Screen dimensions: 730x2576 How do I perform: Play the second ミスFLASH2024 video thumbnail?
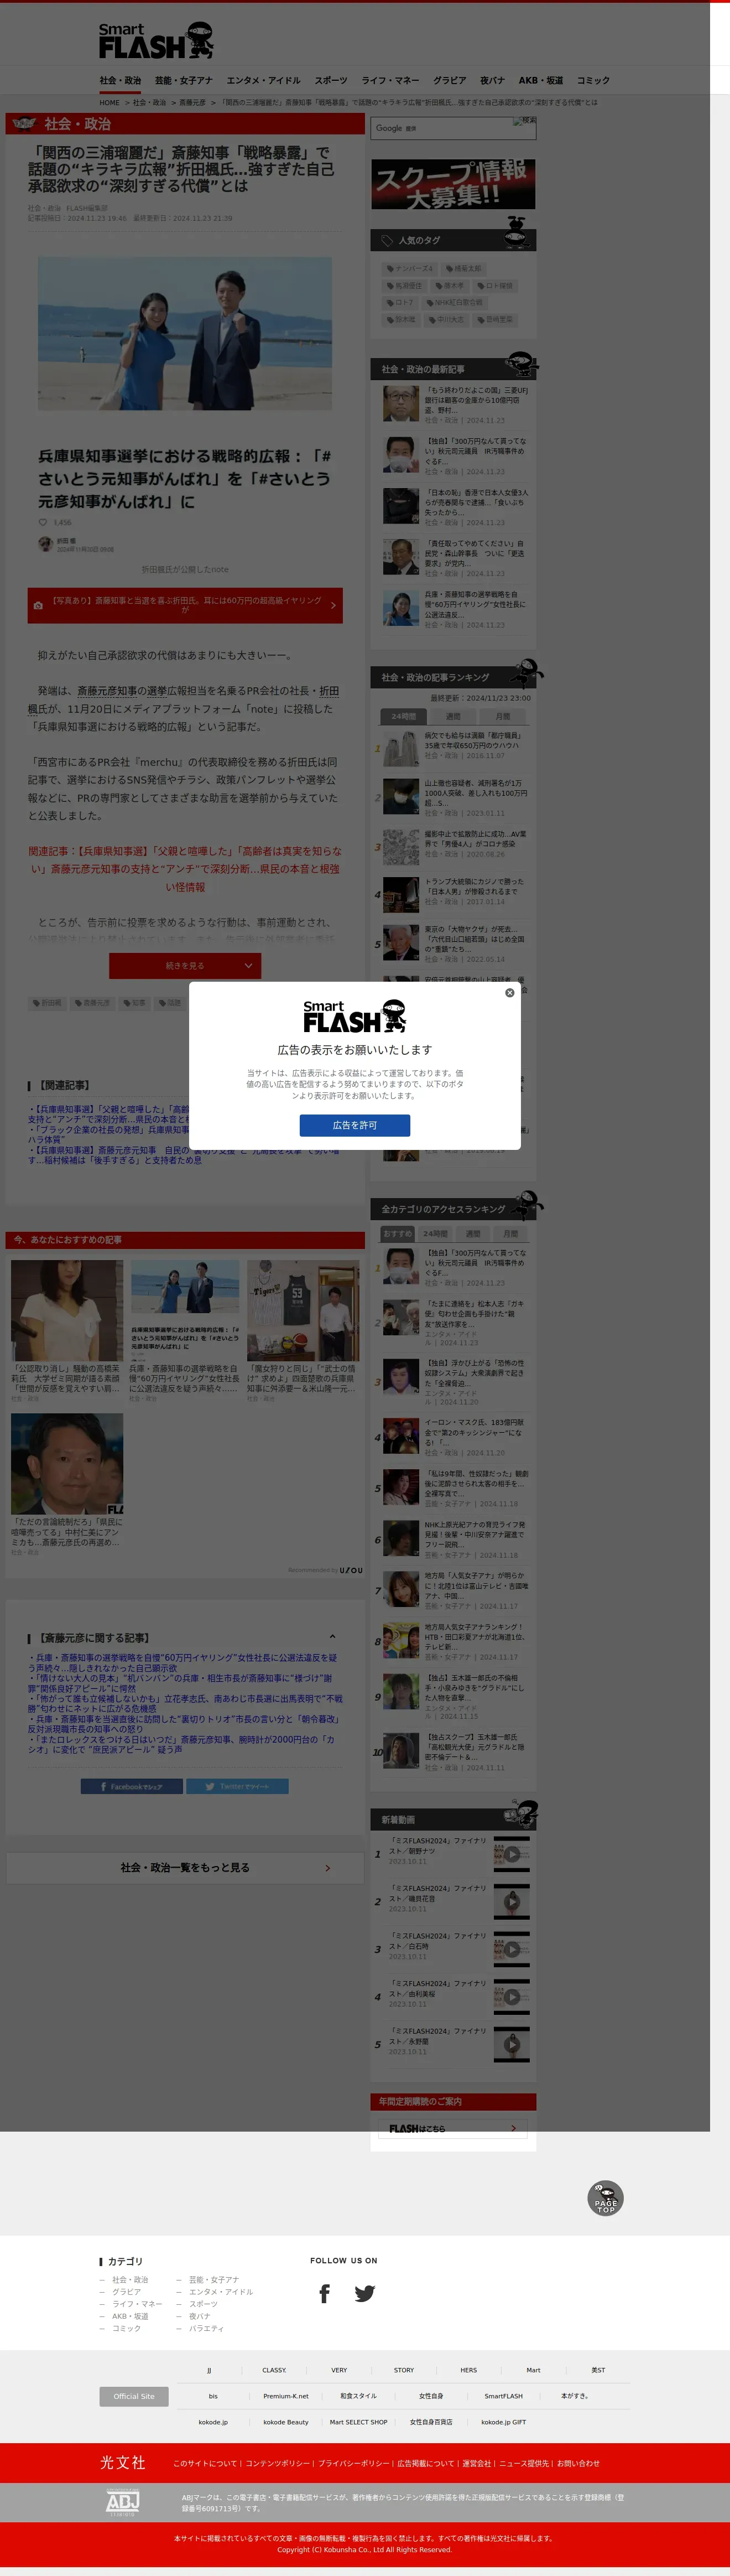pos(511,1901)
